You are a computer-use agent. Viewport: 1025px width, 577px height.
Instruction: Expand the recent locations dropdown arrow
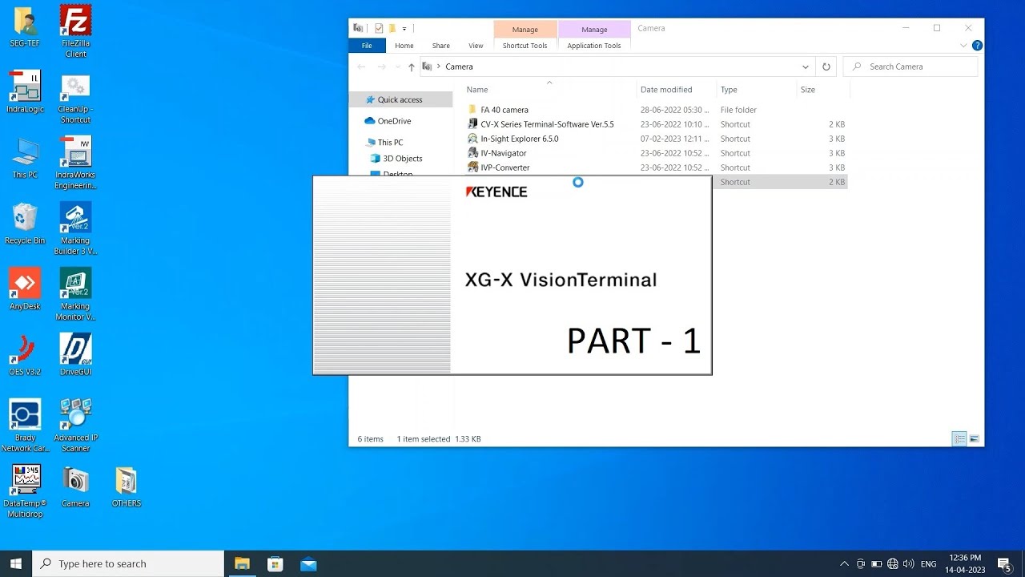(398, 67)
